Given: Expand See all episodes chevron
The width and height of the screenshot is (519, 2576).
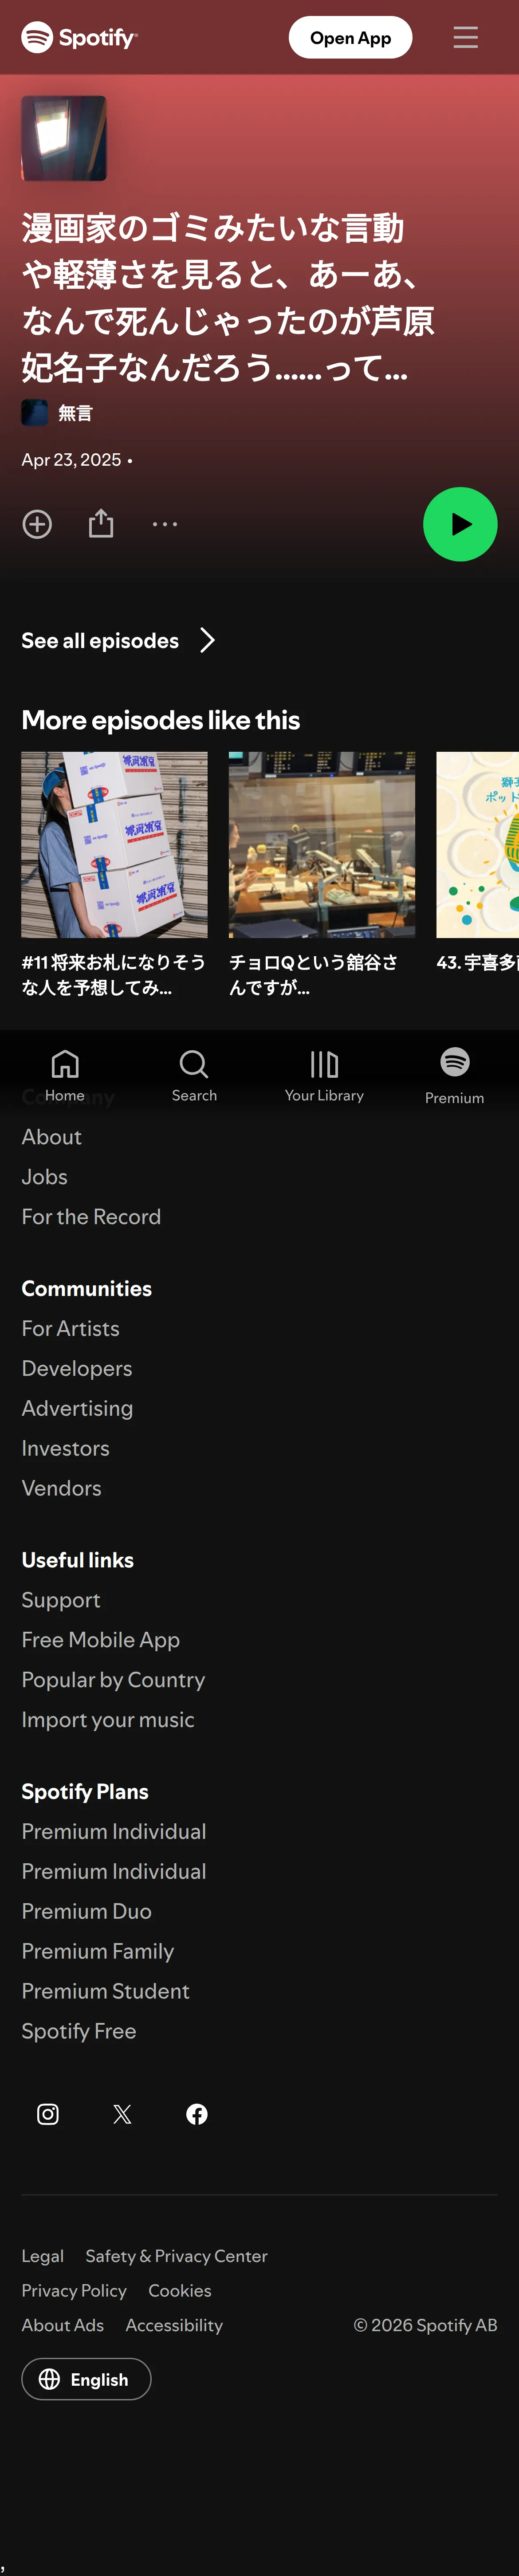Looking at the screenshot, I should click(207, 640).
